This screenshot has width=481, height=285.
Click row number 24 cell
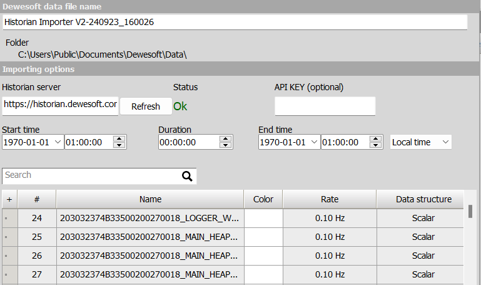click(x=37, y=219)
